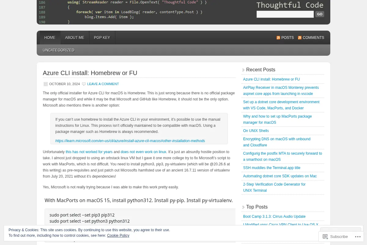This screenshot has width=367, height=245.
Task: Open SSH muddles the Terminal.app title post
Action: click(272, 168)
